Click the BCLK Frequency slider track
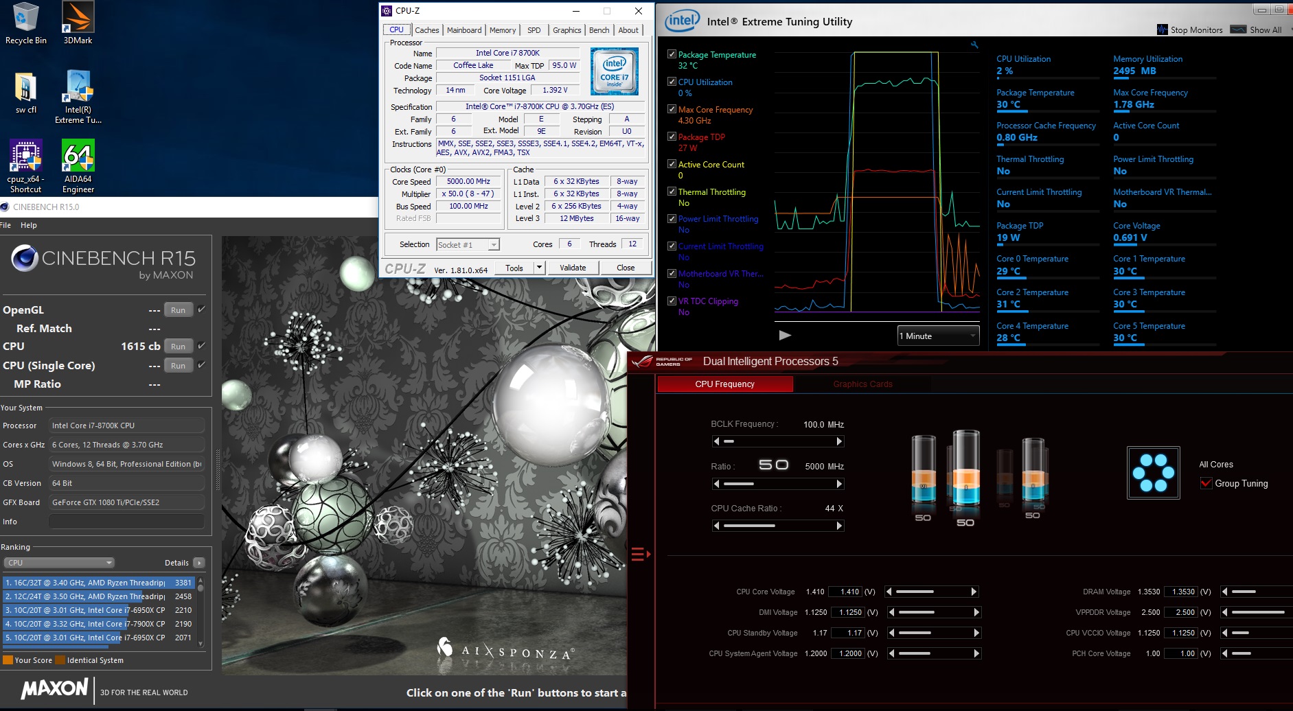The image size is (1293, 711). click(x=778, y=441)
